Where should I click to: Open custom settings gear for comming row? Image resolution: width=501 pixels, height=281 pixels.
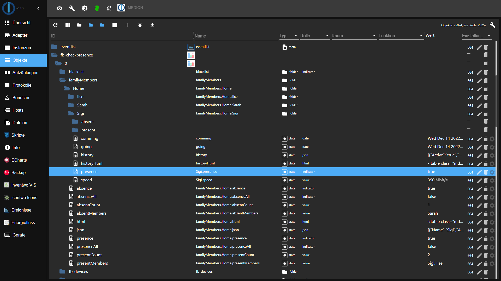point(492,139)
